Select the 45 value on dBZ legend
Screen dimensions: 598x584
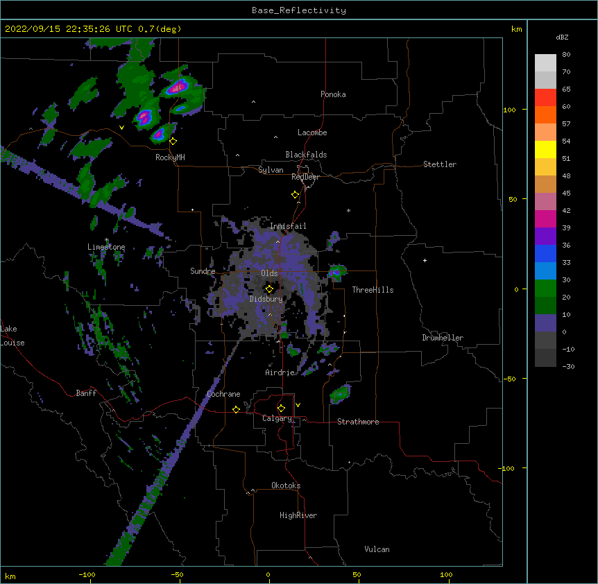click(566, 194)
